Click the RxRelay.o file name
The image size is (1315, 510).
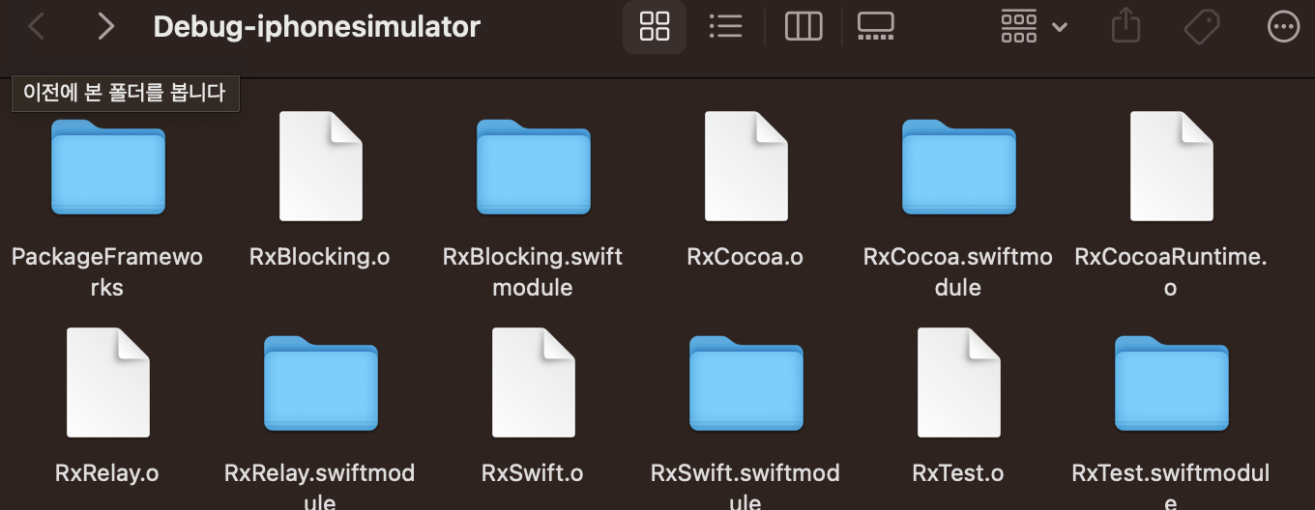pos(107,473)
